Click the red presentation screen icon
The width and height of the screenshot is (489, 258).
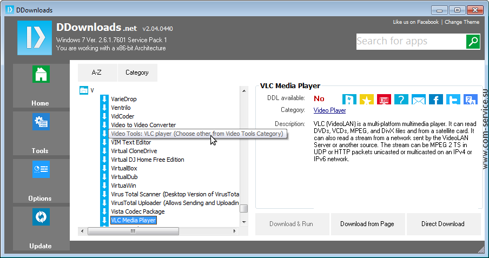tap(384, 99)
